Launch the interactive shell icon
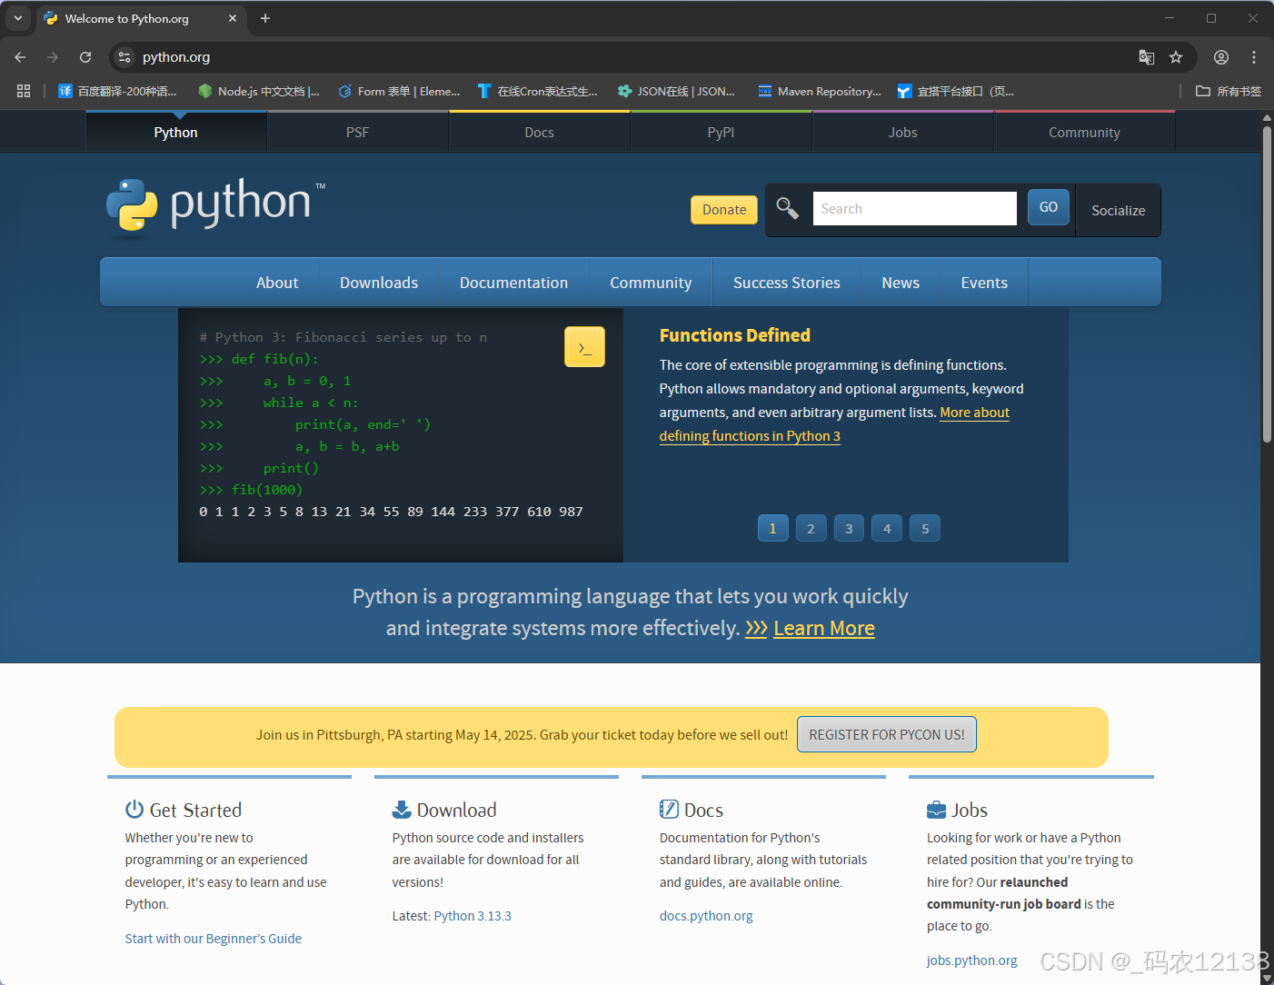This screenshot has height=985, width=1274. pos(584,347)
